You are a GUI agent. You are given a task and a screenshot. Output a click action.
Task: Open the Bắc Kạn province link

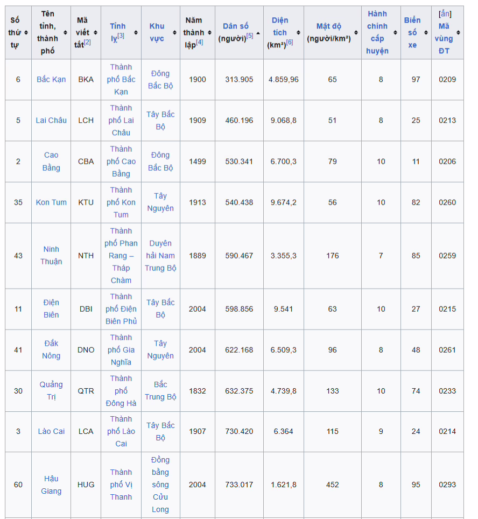coord(51,79)
